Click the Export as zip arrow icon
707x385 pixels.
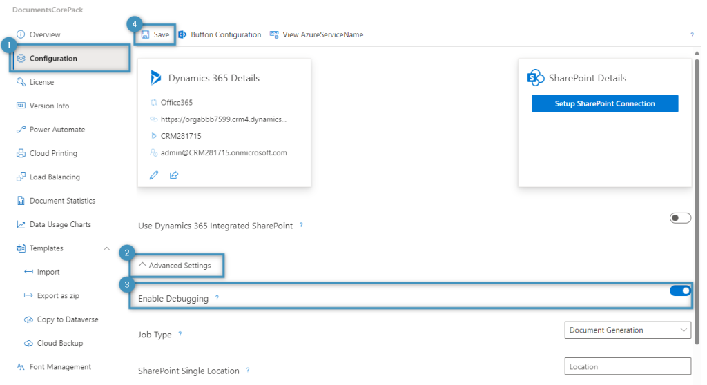click(x=28, y=295)
